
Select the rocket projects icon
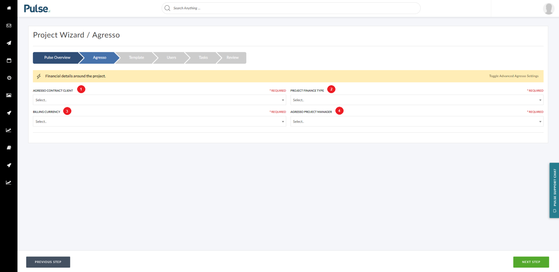pos(8,112)
